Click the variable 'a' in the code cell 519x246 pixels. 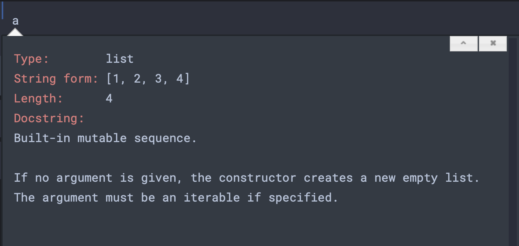15,21
